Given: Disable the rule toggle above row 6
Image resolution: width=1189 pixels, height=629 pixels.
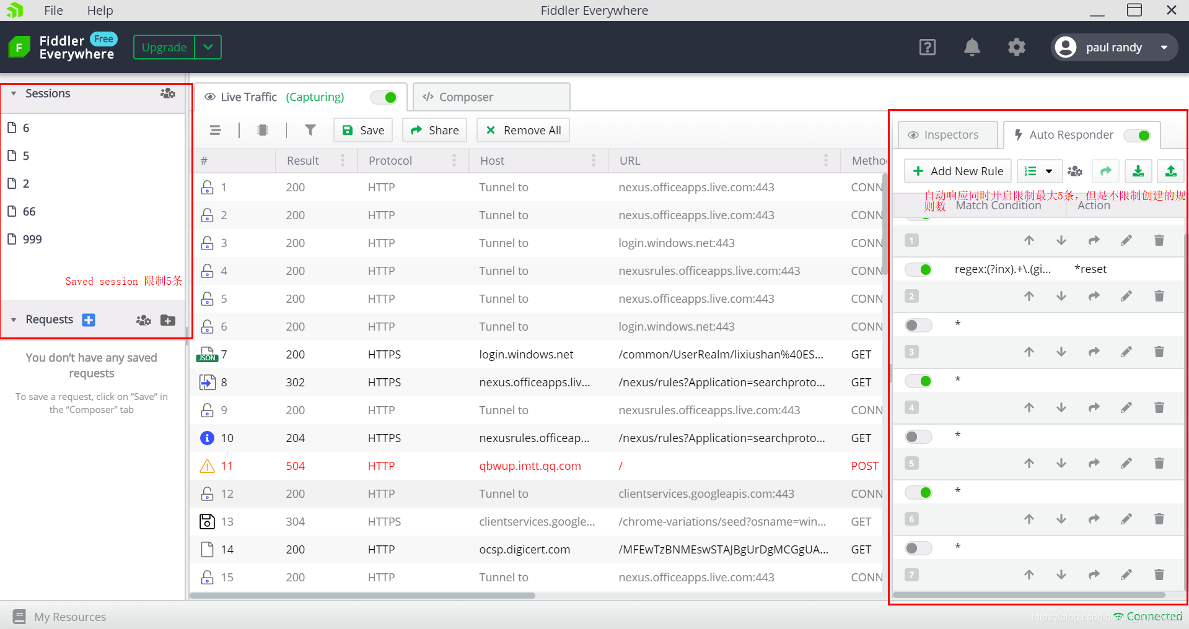Looking at the screenshot, I should tap(918, 492).
